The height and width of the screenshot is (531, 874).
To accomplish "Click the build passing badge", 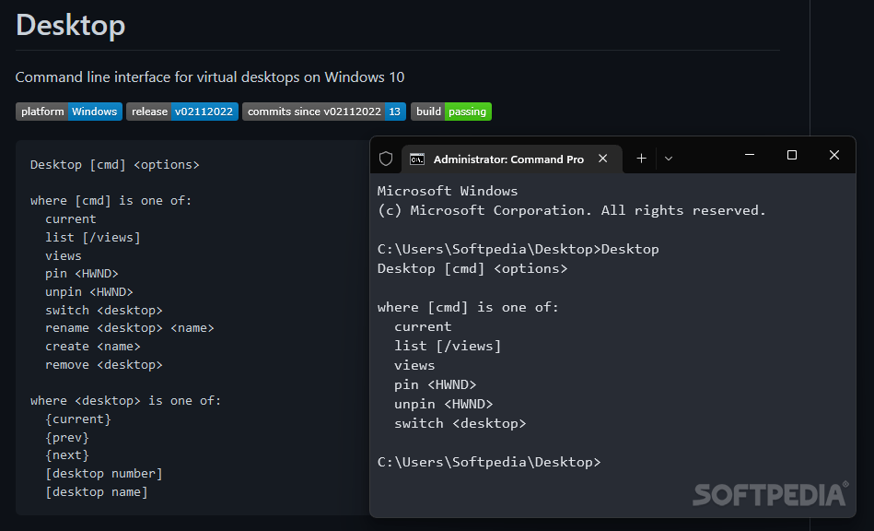I will click(451, 112).
